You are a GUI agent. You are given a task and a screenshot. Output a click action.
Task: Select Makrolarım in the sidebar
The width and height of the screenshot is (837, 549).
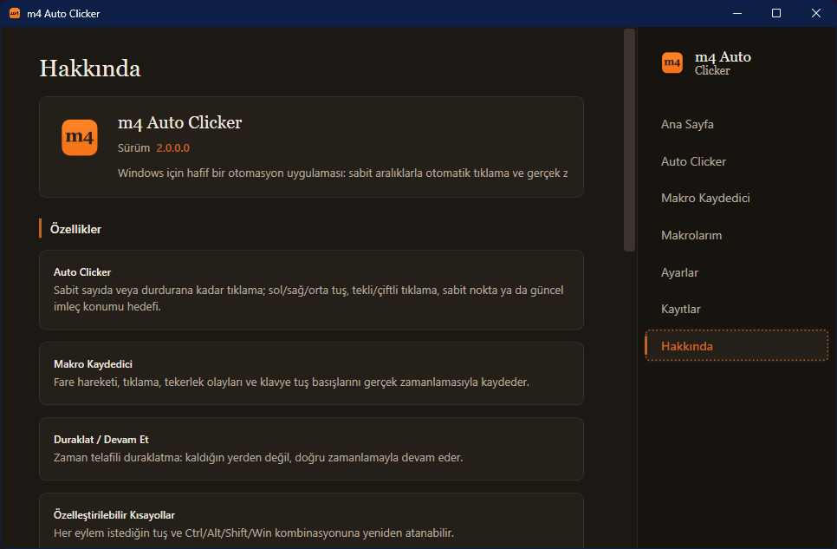click(736, 235)
